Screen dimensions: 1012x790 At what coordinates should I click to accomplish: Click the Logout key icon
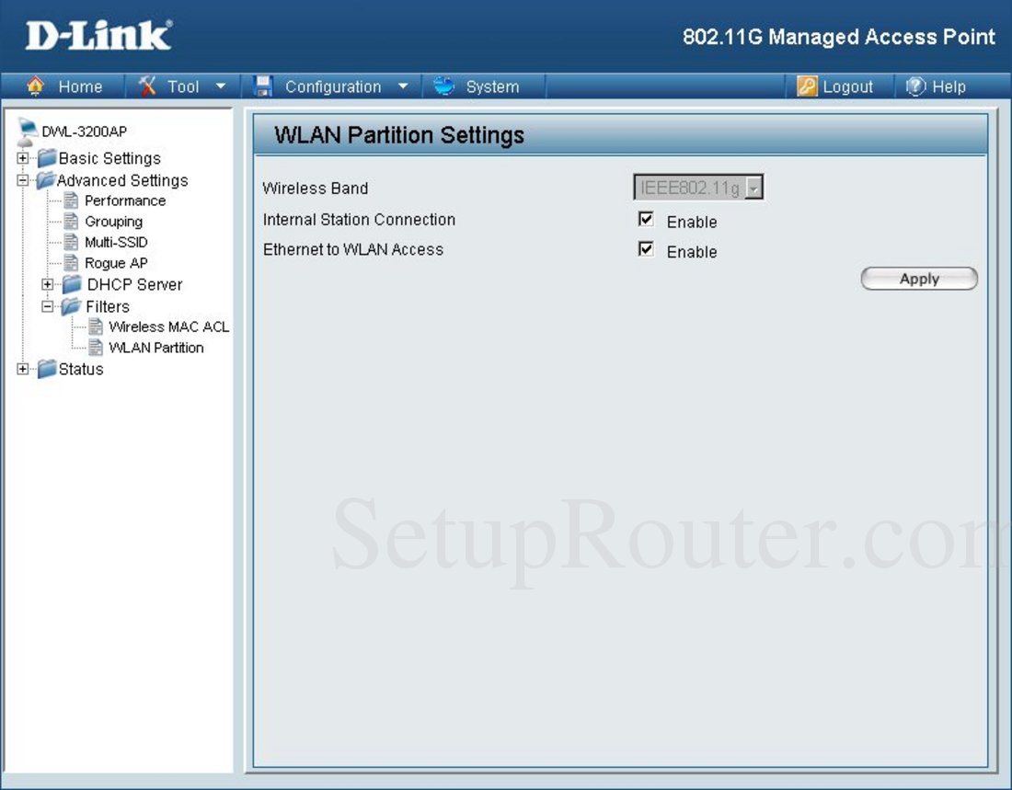coord(807,86)
